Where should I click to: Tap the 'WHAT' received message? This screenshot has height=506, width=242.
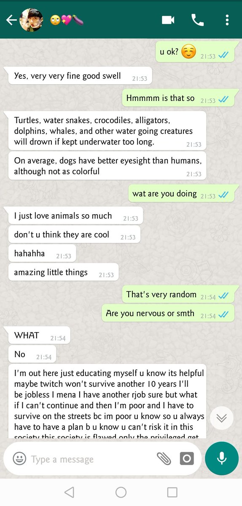point(39,336)
